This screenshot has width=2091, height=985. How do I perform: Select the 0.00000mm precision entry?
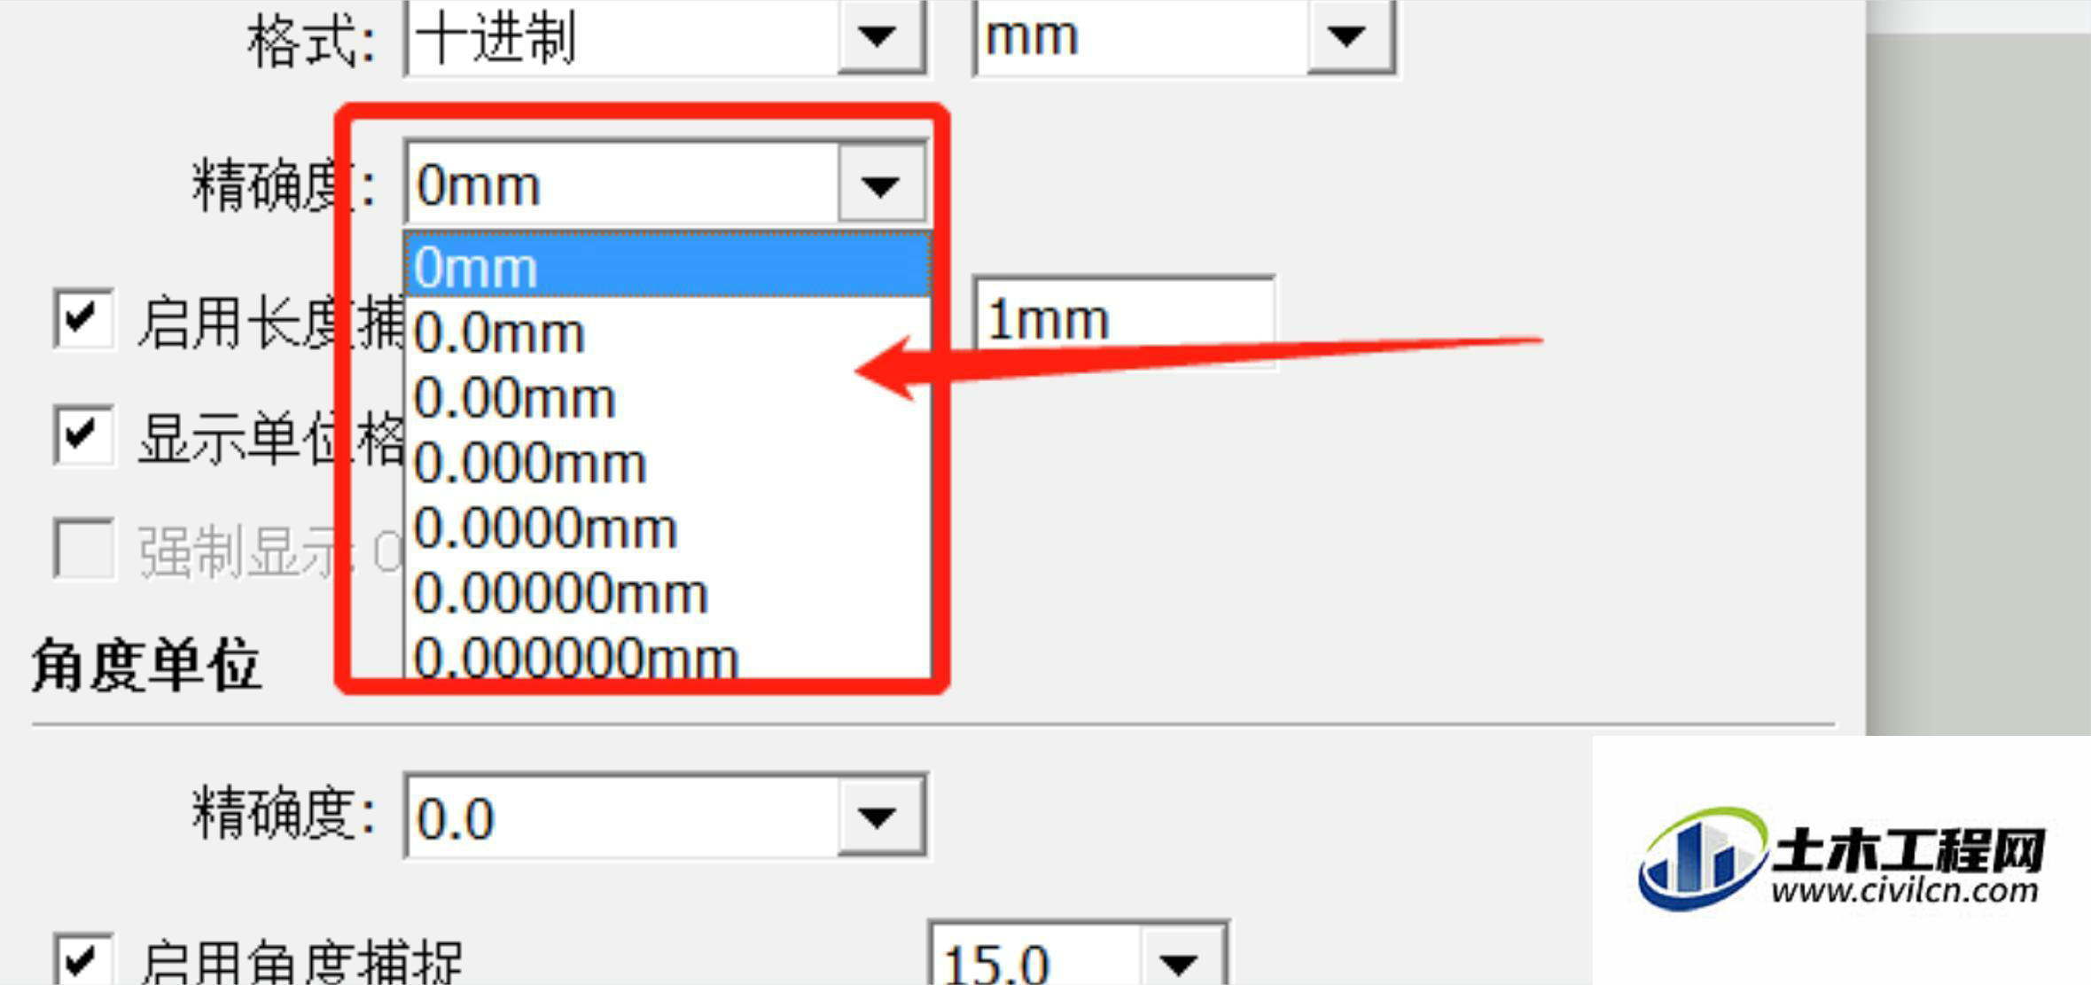click(x=667, y=592)
